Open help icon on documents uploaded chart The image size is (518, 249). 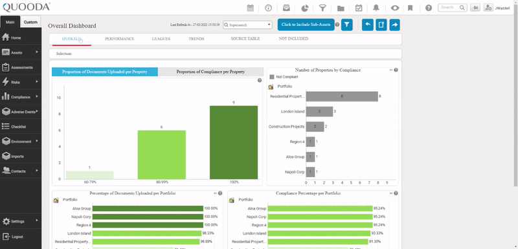[260, 80]
